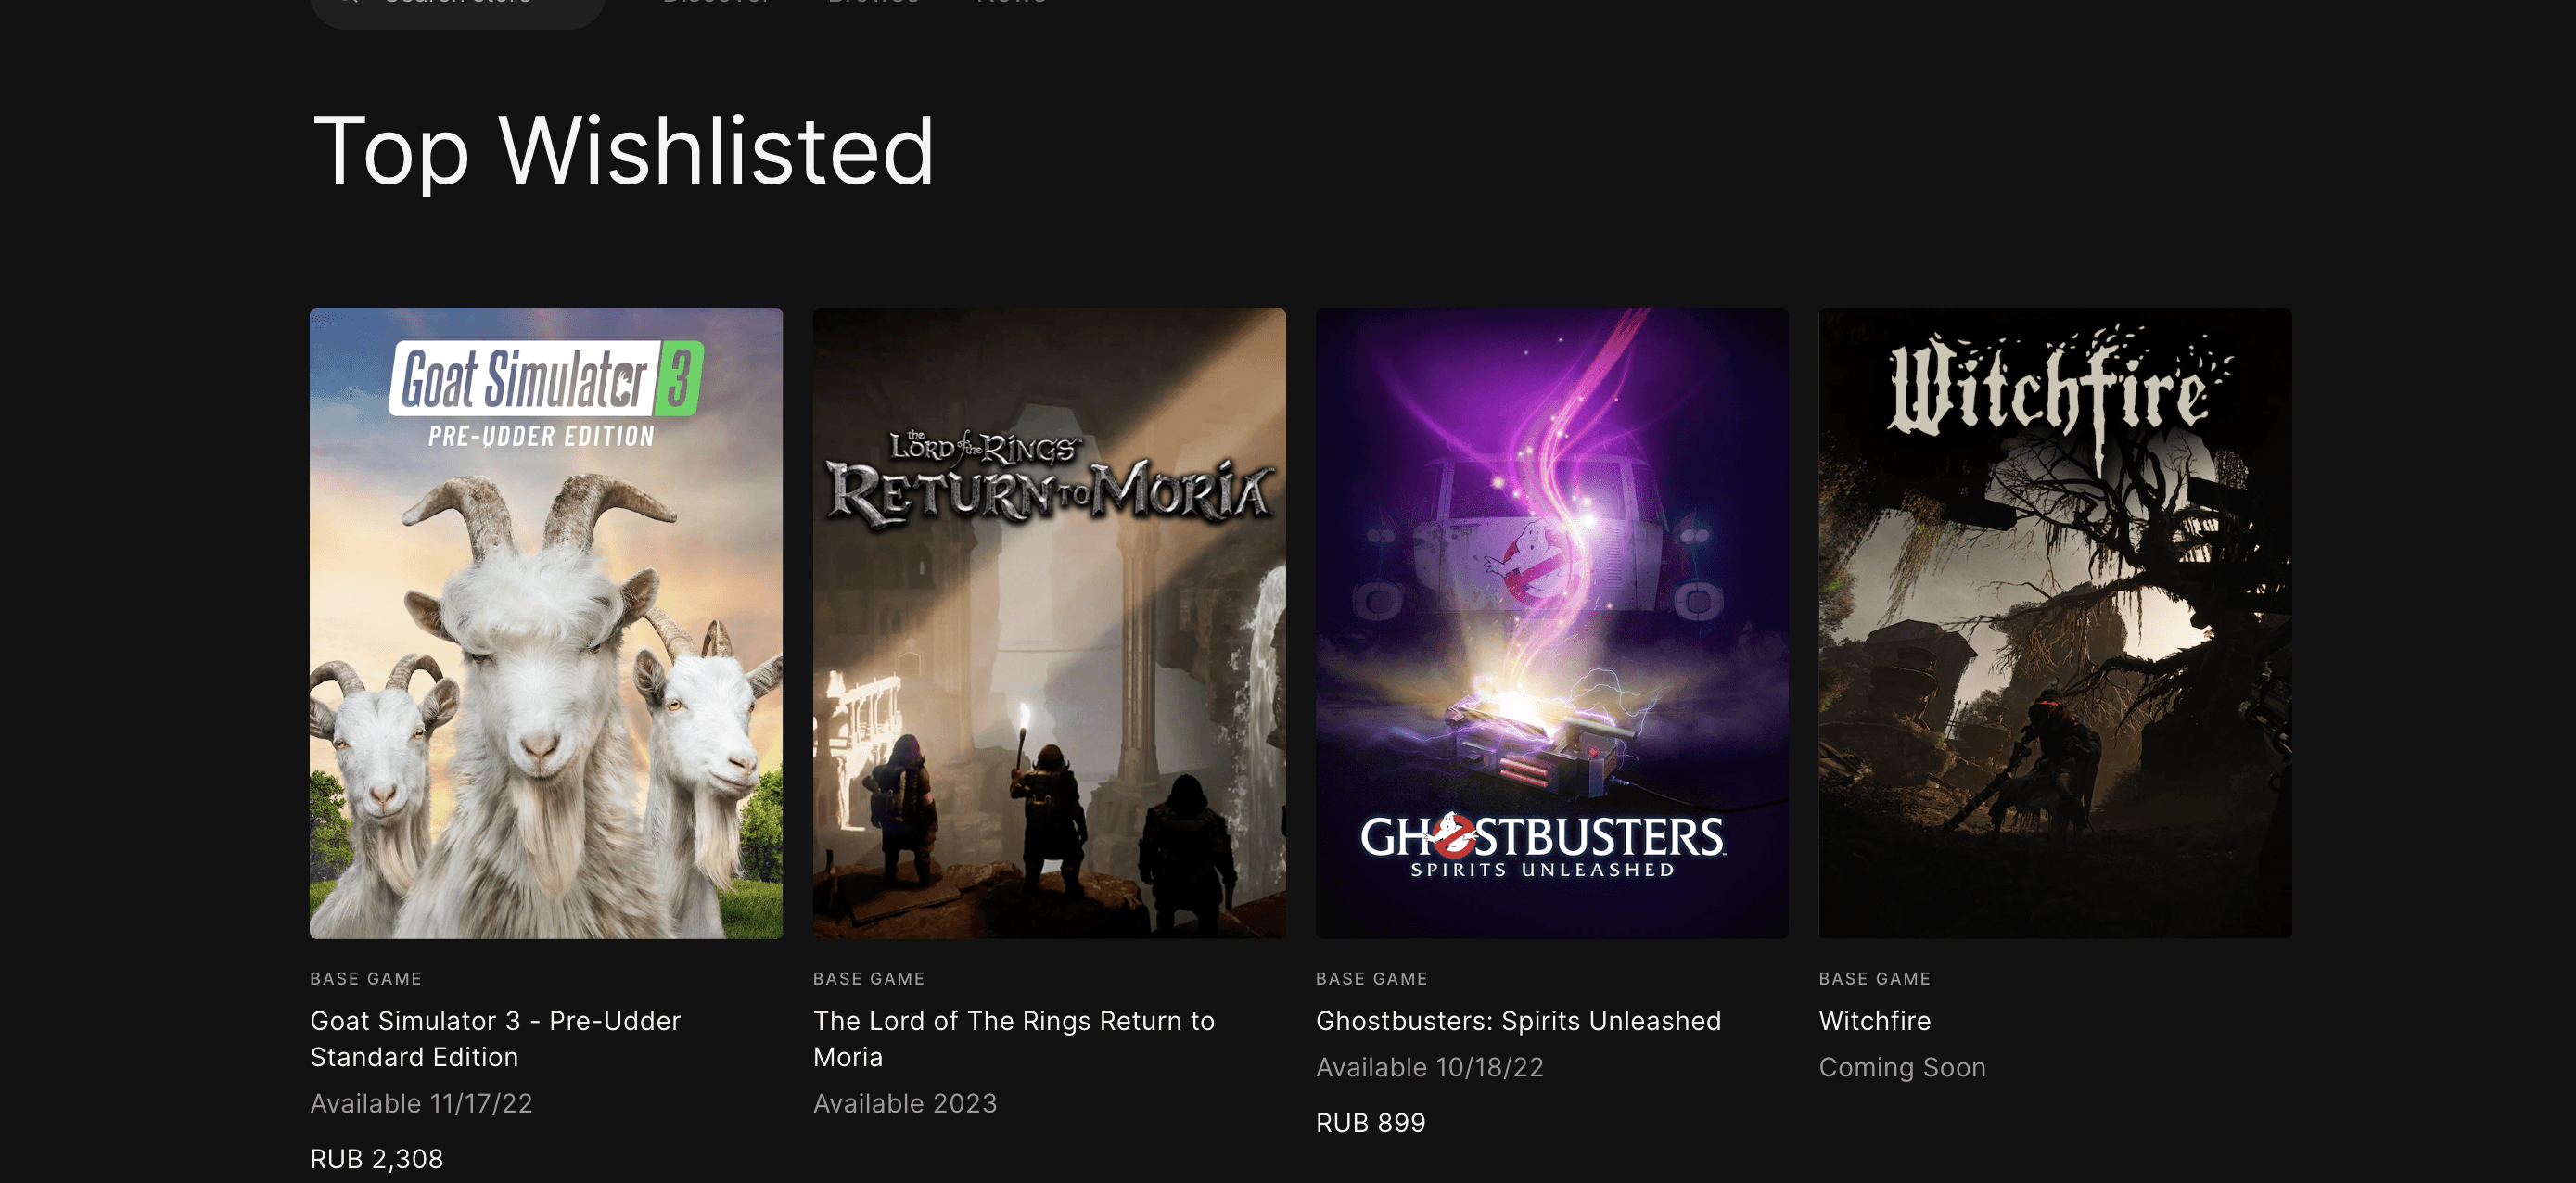Open the Goat Simulator 3 cover art

tap(546, 623)
